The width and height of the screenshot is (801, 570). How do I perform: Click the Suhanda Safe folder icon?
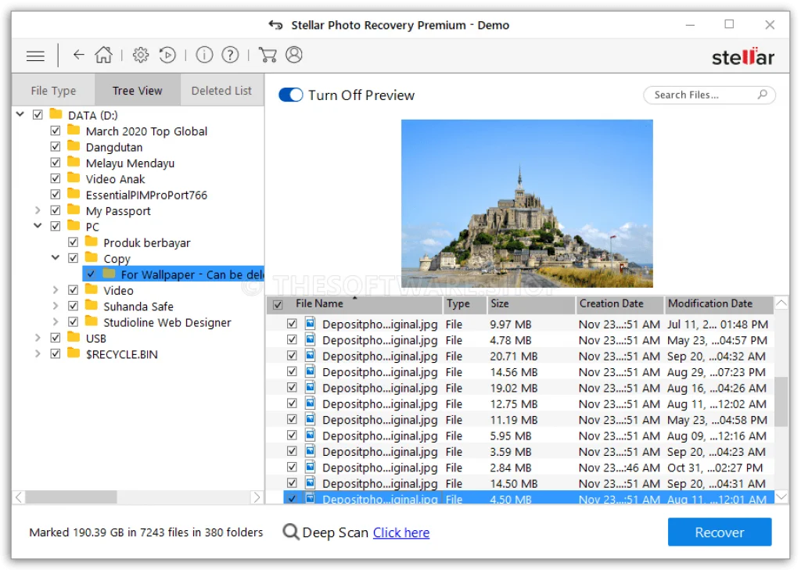click(x=92, y=305)
